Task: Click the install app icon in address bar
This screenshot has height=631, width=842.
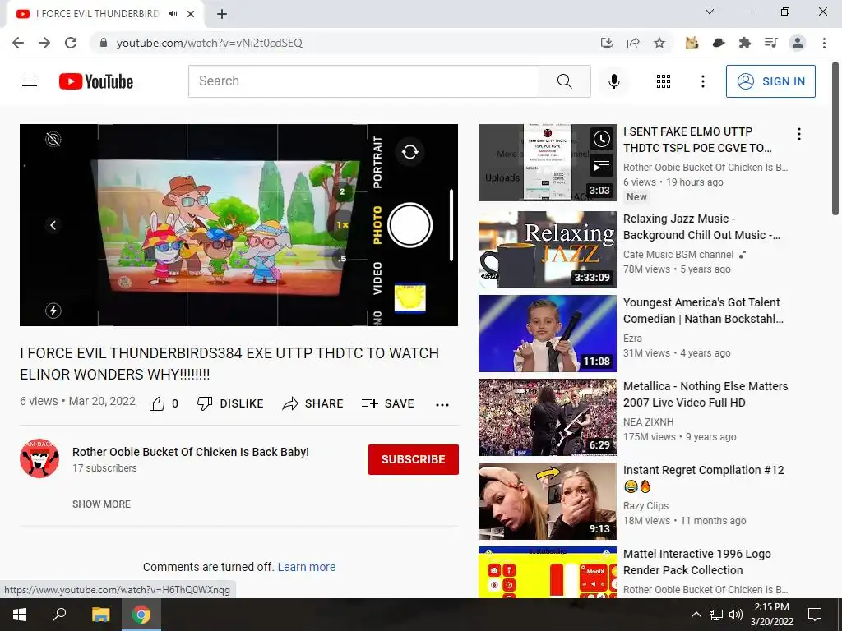Action: (607, 43)
